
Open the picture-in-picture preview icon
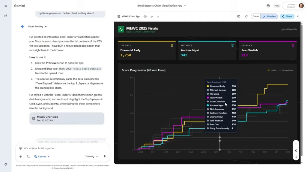(x=238, y=16)
